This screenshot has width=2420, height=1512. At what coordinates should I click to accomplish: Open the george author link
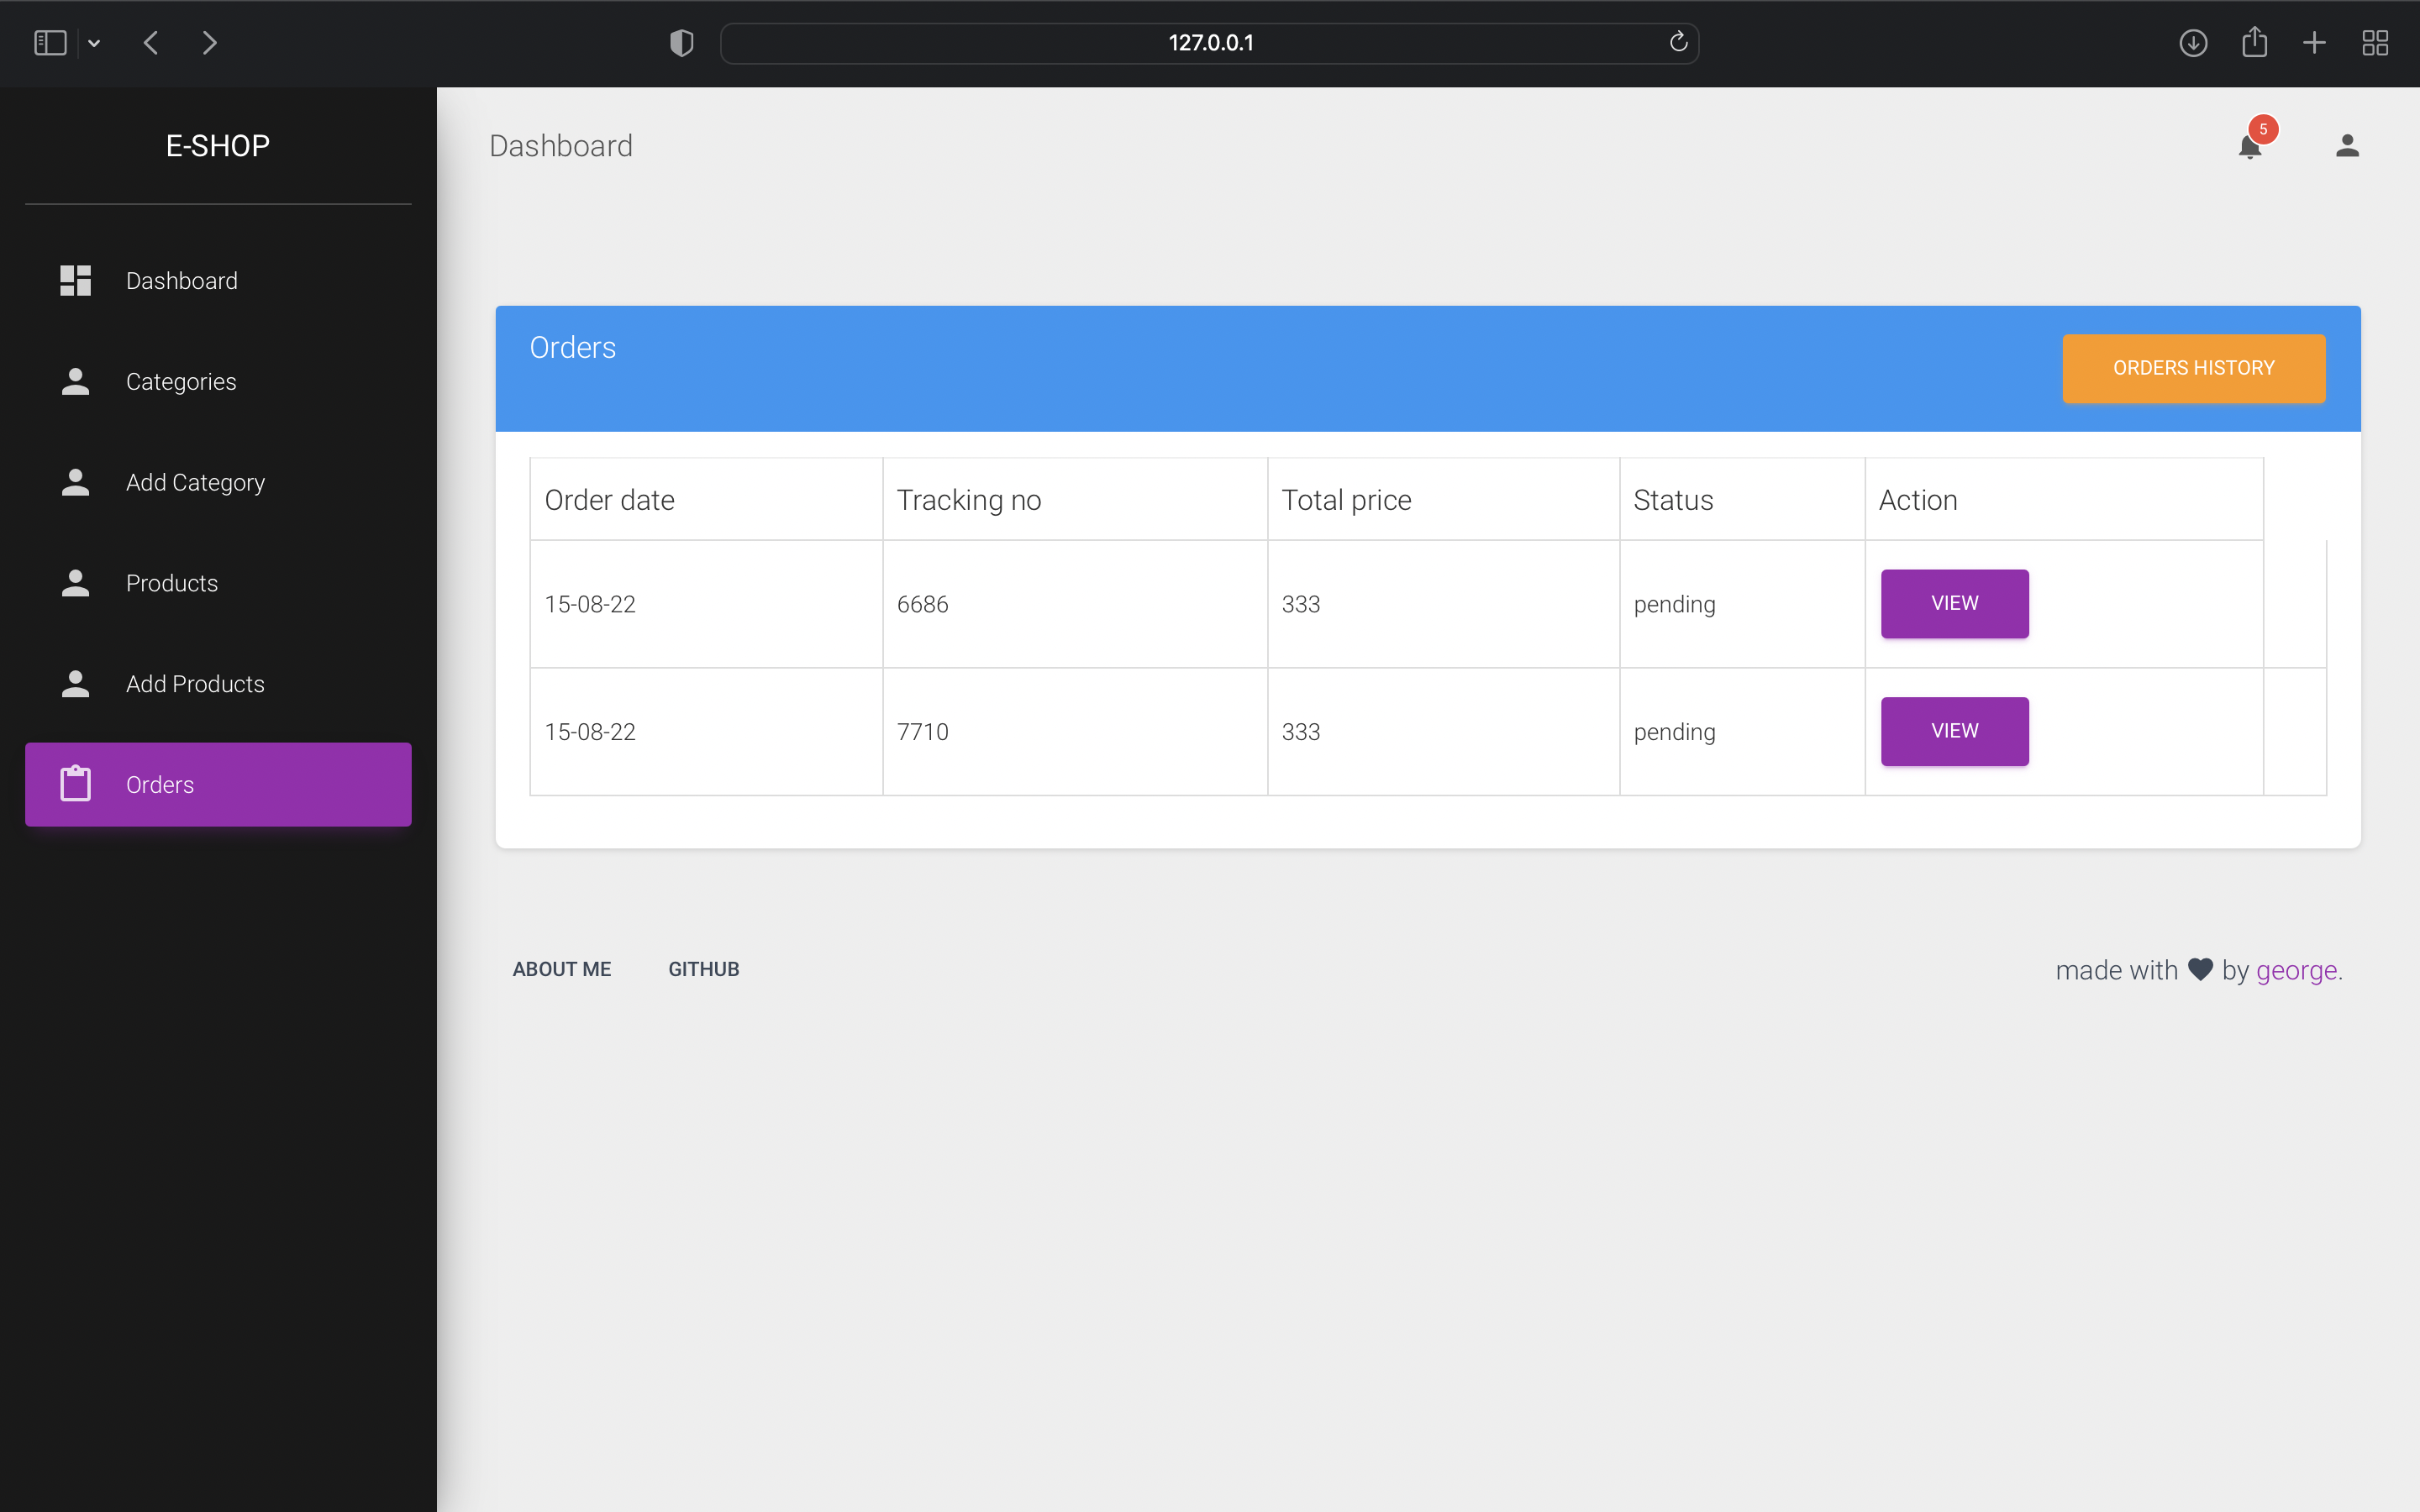[2296, 970]
